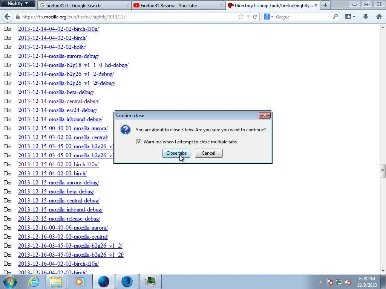
Task: Click the Google search input field
Action: pyautogui.click(x=303, y=17)
